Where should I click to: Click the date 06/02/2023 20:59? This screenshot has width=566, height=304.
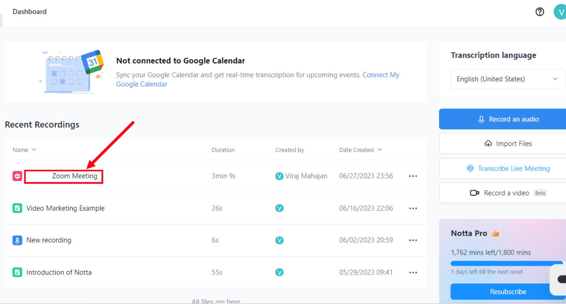[x=366, y=240]
